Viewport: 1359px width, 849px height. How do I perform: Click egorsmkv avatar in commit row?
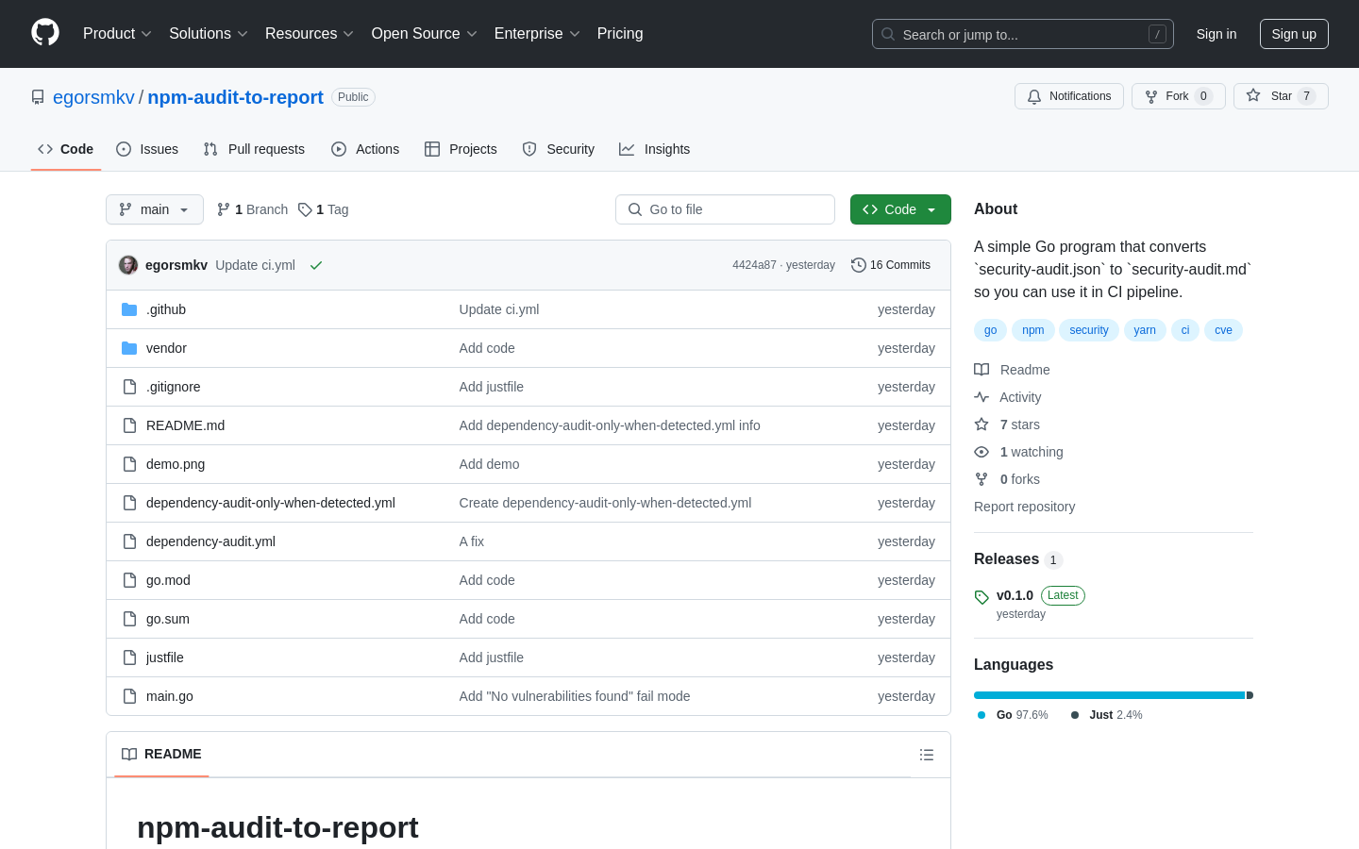[x=128, y=265]
